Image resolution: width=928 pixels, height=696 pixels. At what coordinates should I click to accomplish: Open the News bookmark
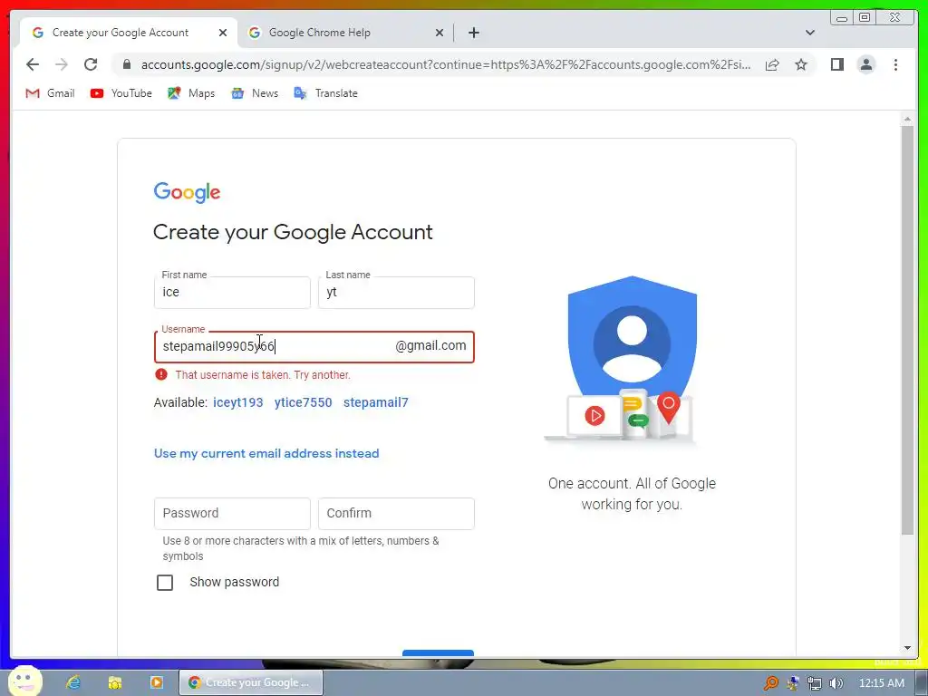pos(255,93)
